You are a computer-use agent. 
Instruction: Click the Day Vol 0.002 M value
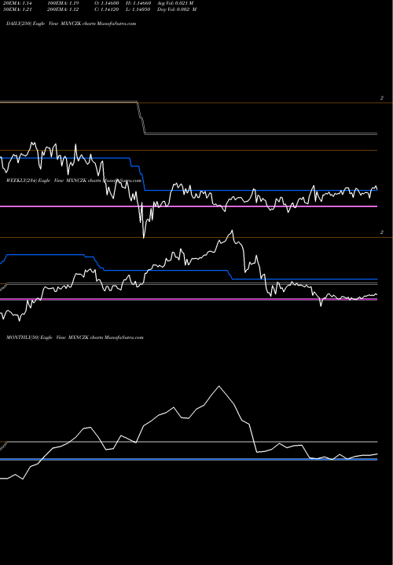click(177, 9)
